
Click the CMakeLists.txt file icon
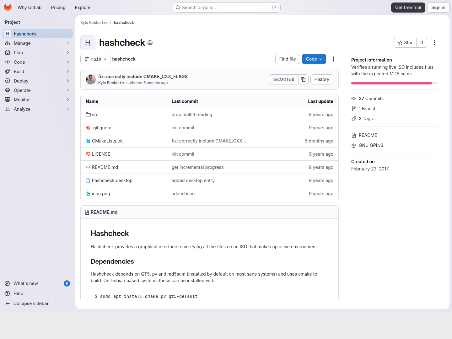click(88, 141)
